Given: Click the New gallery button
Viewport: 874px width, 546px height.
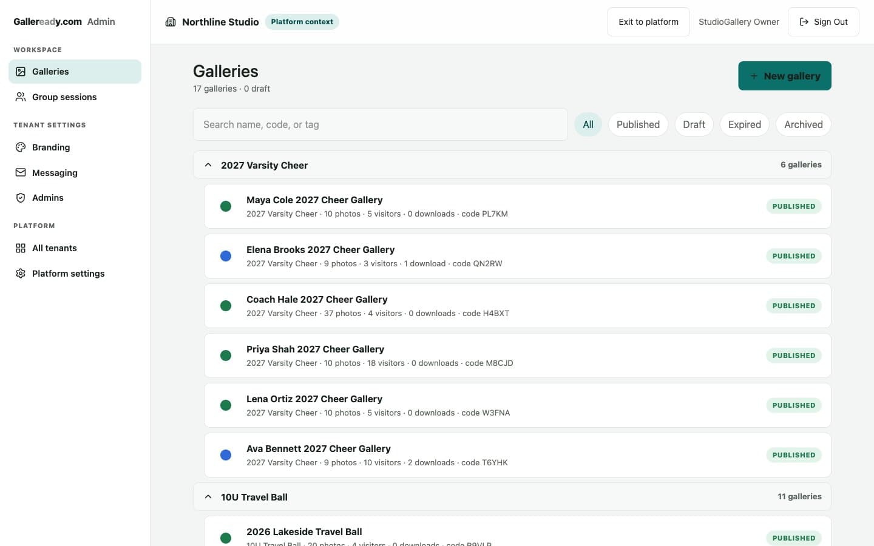Looking at the screenshot, I should [x=785, y=76].
